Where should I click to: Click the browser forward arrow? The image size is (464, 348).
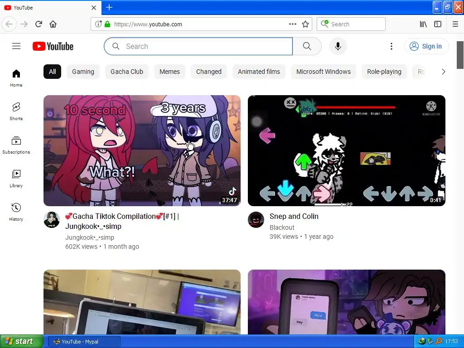tap(24, 24)
